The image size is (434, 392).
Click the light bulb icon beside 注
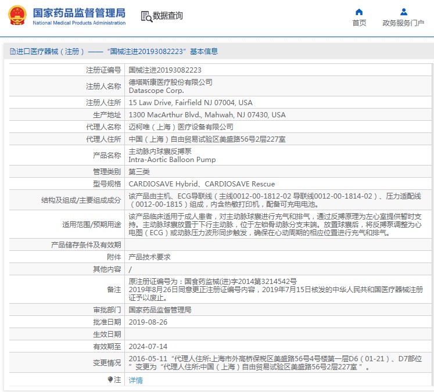tap(110, 380)
